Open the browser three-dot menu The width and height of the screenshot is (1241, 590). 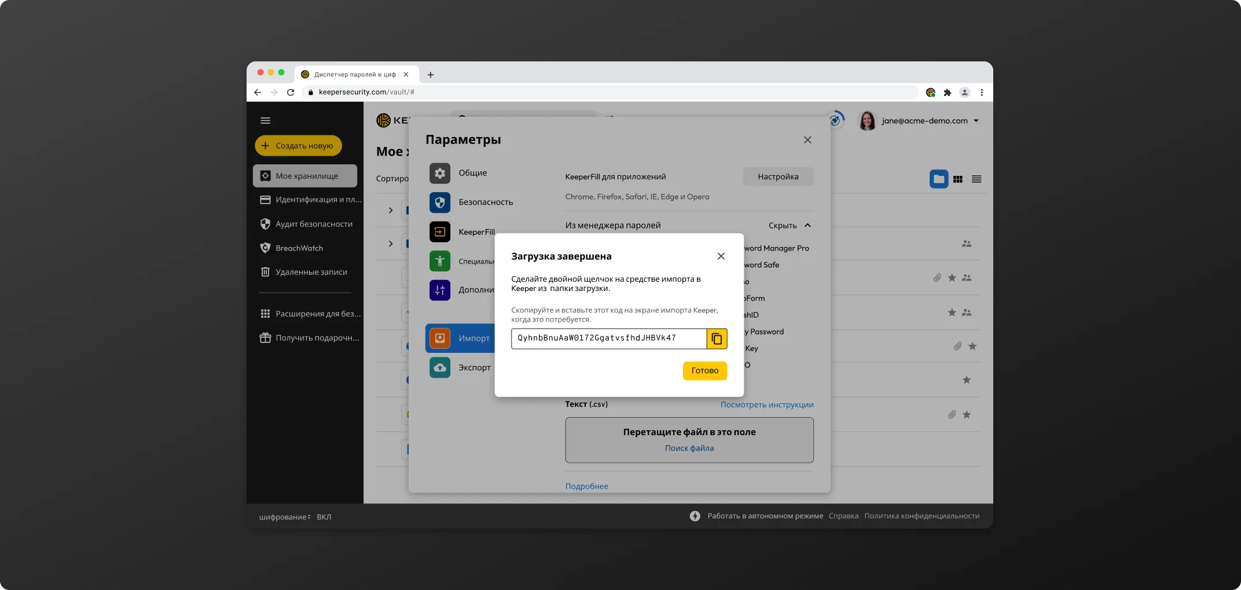[x=982, y=93]
